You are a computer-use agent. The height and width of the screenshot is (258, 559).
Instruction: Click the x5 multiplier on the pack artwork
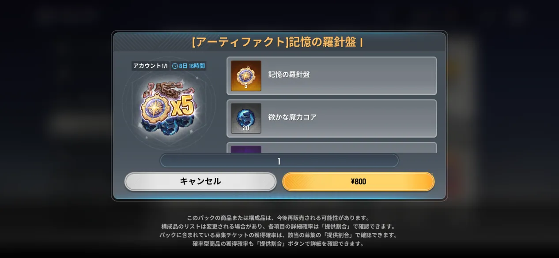[183, 107]
